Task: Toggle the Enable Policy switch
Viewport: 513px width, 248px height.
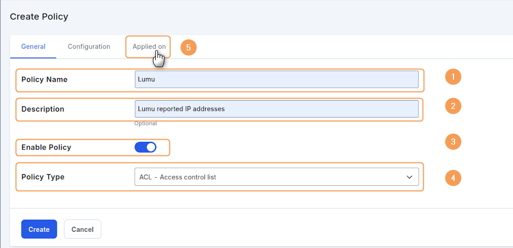Action: 145,147
